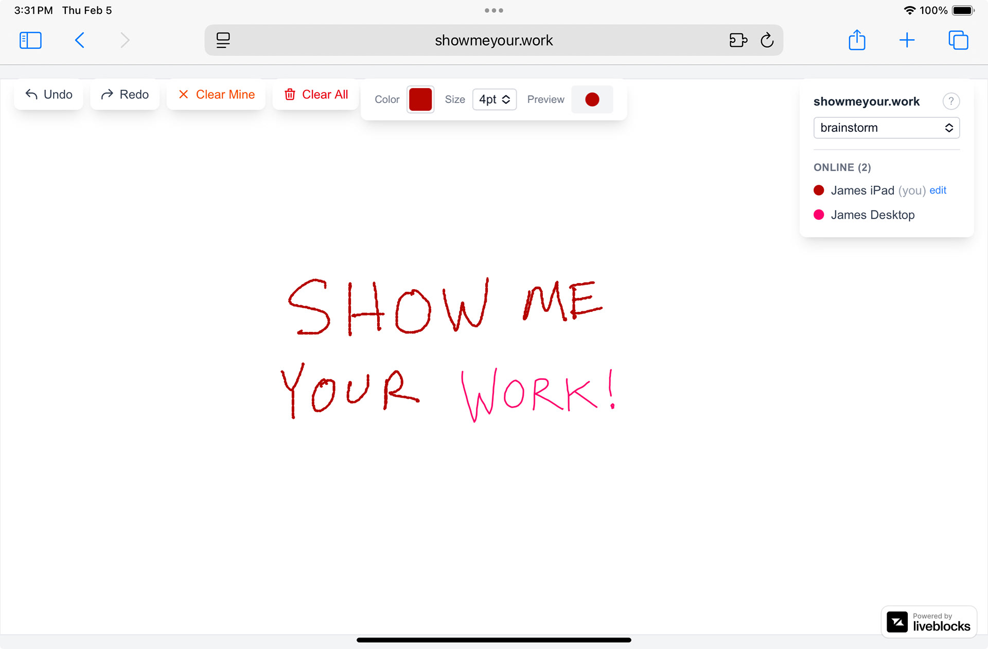
Task: Open the page menu icon in address bar
Action: point(223,40)
